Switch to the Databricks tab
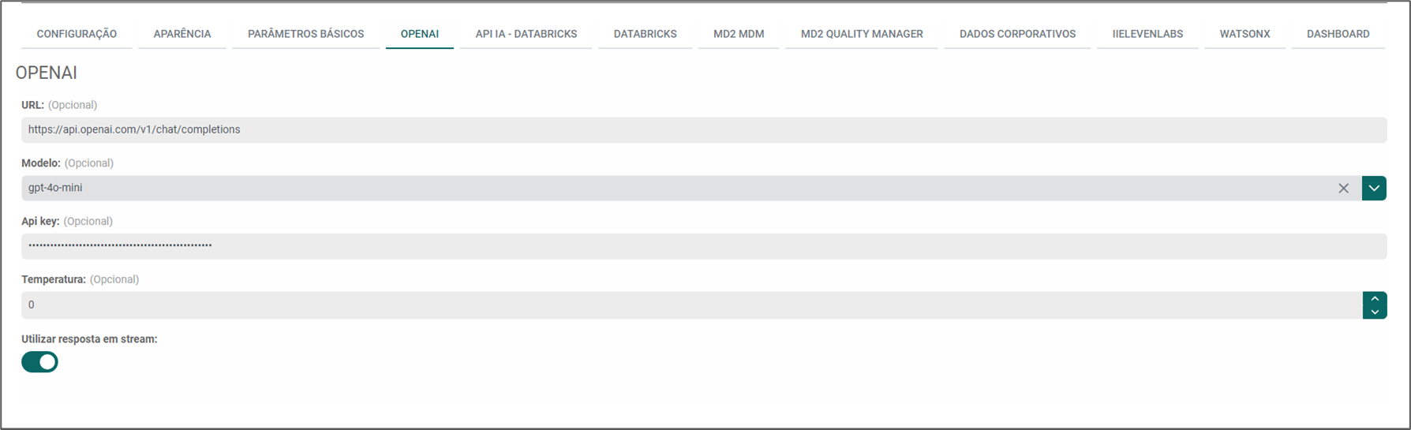 (645, 34)
